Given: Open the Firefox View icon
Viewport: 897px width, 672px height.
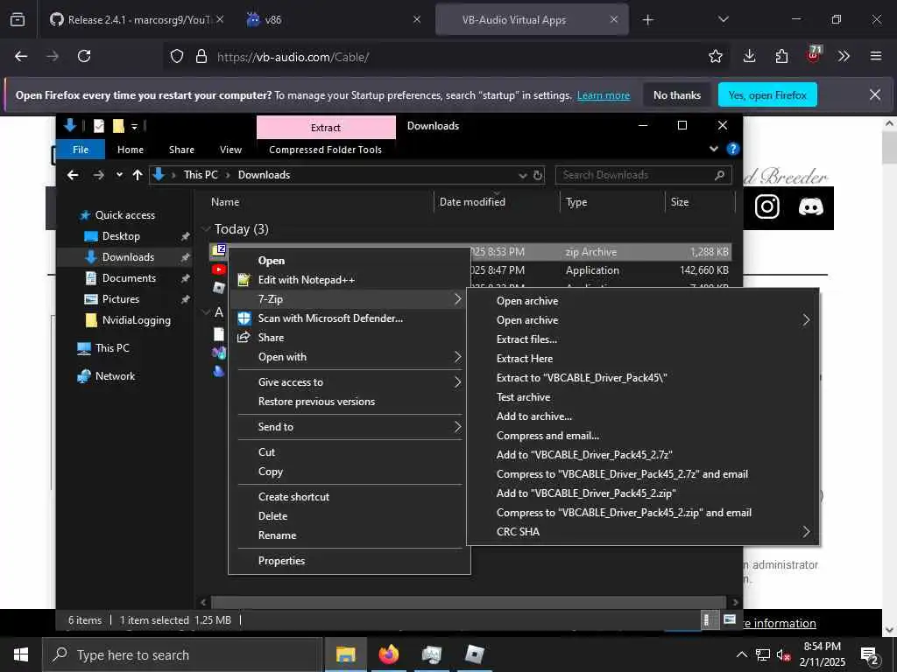Looking at the screenshot, I should (18, 19).
